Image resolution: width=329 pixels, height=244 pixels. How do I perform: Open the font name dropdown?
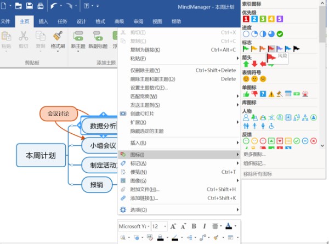point(149,226)
